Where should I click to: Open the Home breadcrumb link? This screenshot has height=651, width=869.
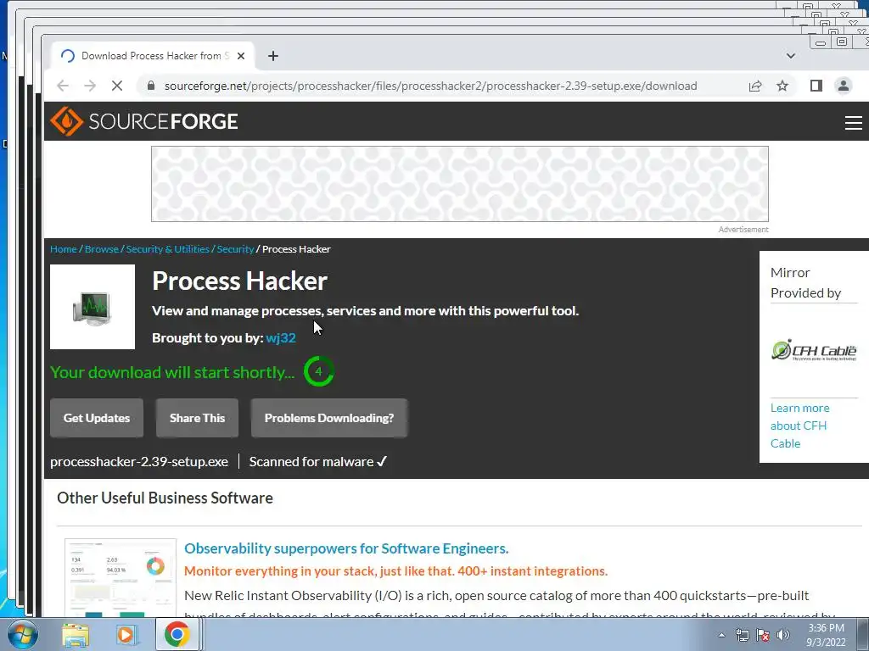point(63,249)
